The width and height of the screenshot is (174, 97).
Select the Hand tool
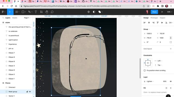pyautogui.click(x=47, y=12)
